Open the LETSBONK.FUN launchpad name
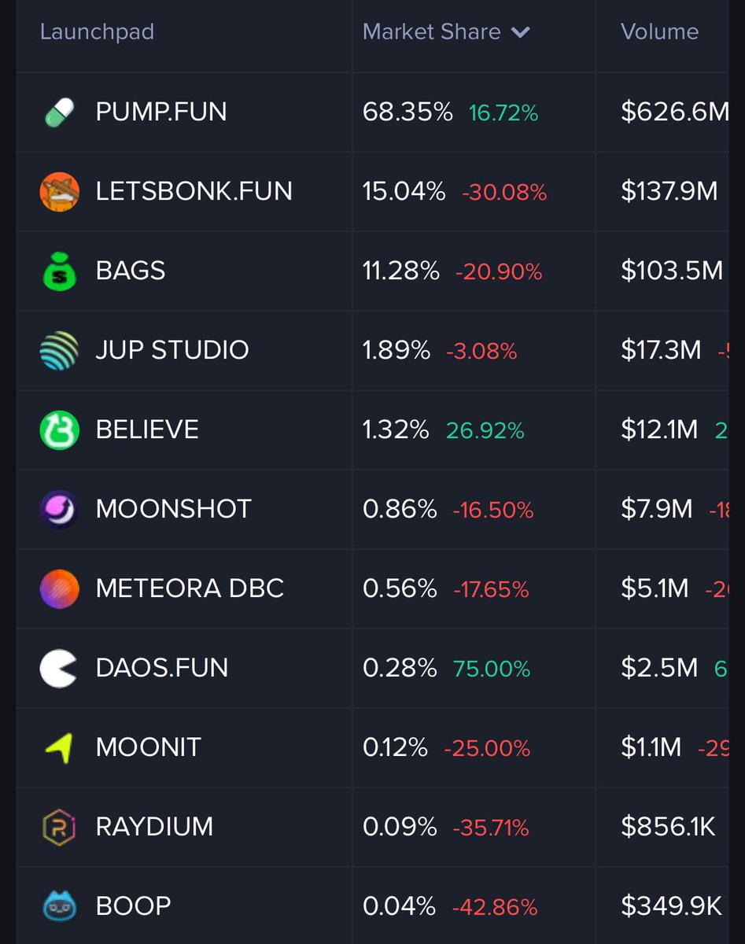The width and height of the screenshot is (745, 944). 194,191
